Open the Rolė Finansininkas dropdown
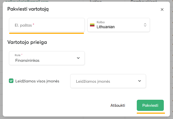The image size is (173, 119). pyautogui.click(x=47, y=58)
